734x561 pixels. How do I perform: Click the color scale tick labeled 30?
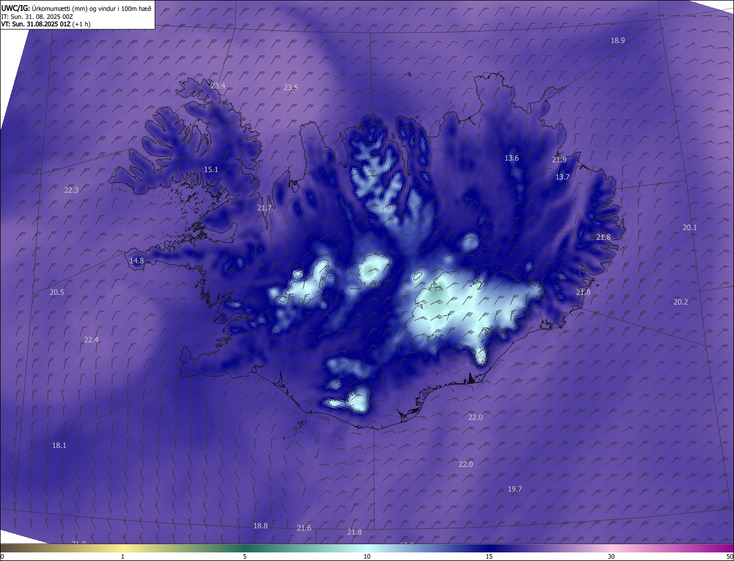(x=611, y=556)
